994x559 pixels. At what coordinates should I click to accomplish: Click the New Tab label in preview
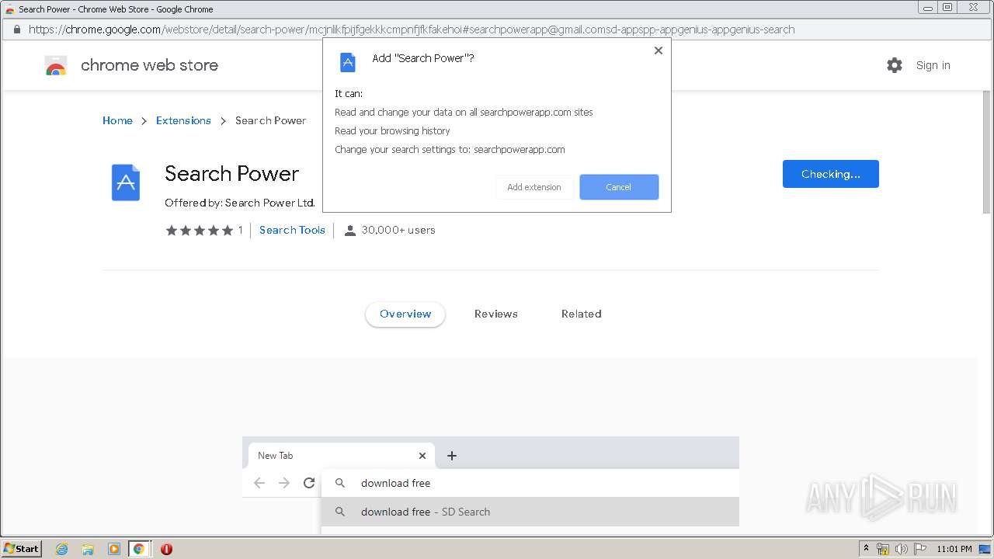tap(276, 456)
